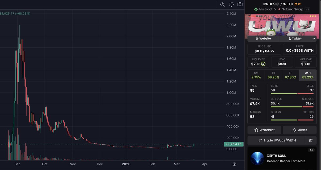Open trade in new window icon

pyautogui.click(x=311, y=140)
